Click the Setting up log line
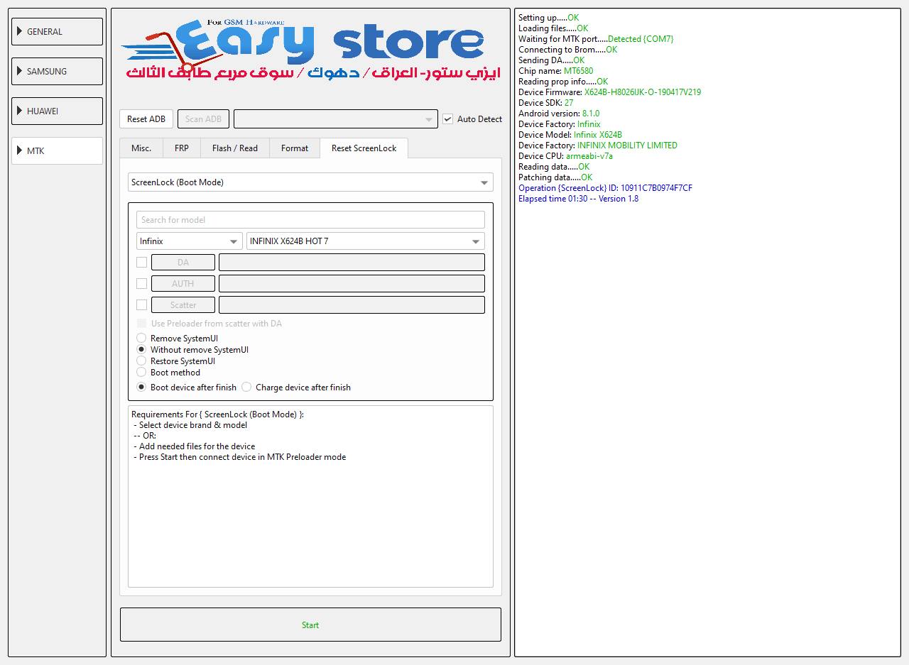 pos(548,18)
